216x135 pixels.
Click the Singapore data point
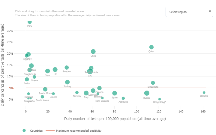click(153, 83)
